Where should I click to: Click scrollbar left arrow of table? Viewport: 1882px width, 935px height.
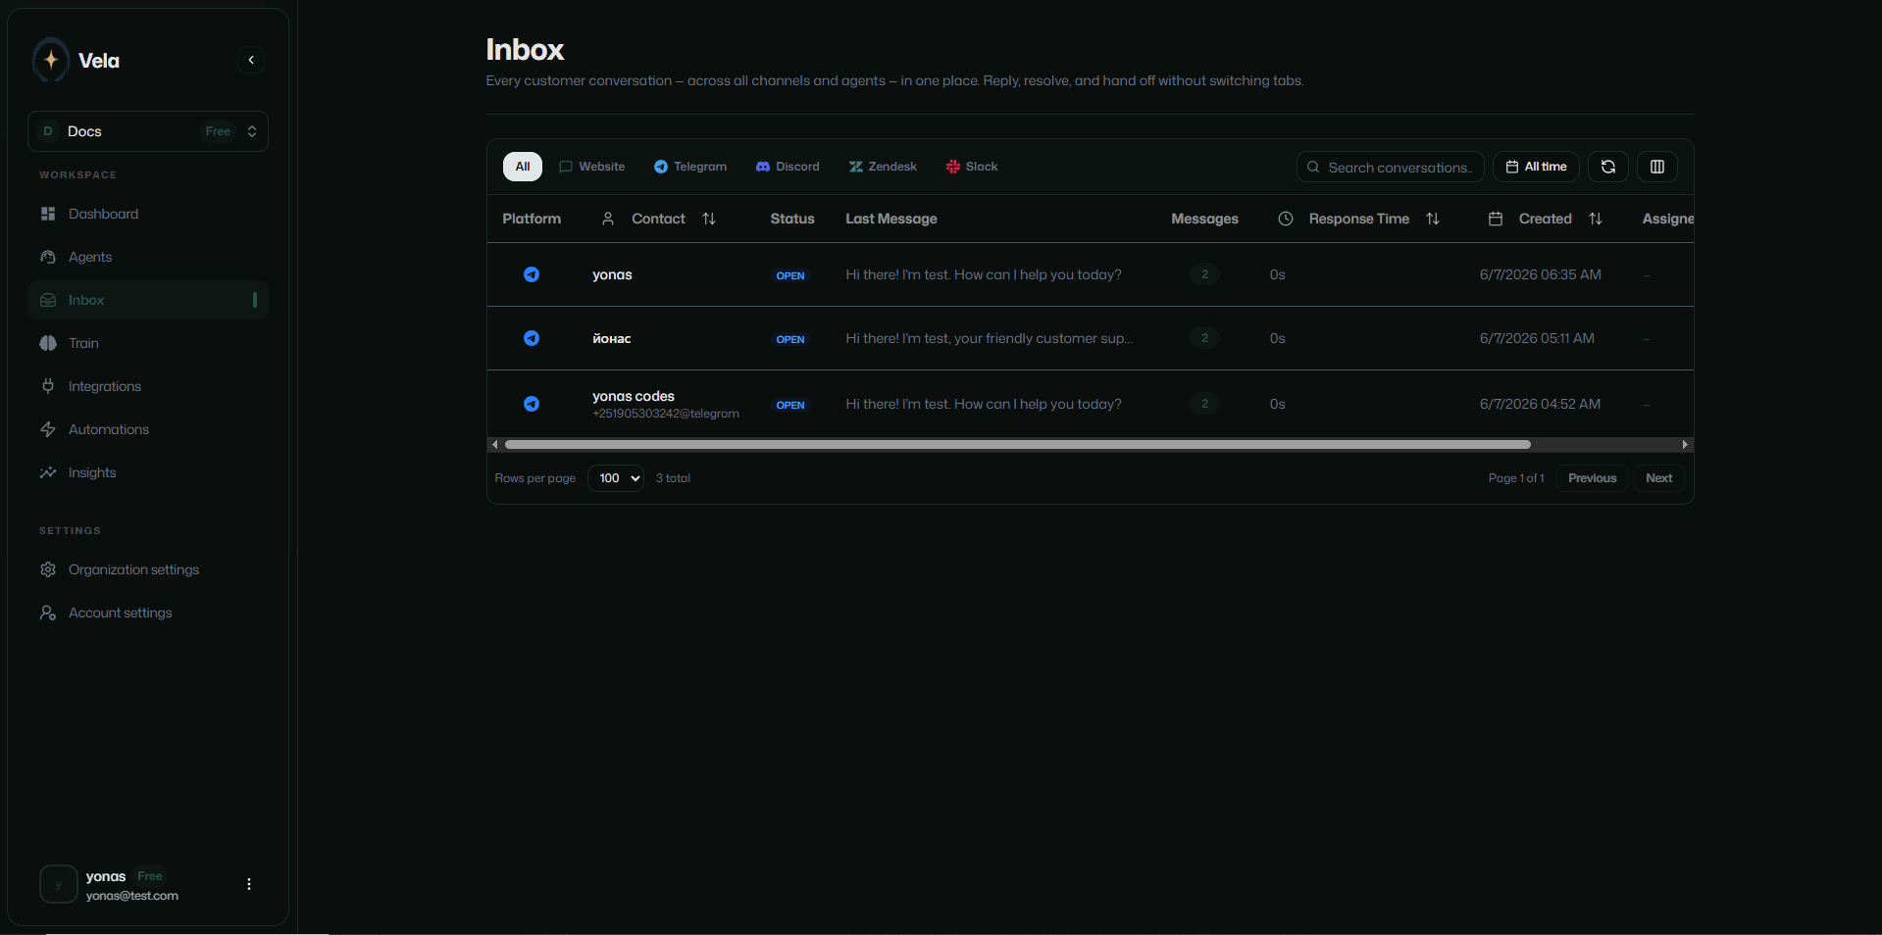click(495, 445)
